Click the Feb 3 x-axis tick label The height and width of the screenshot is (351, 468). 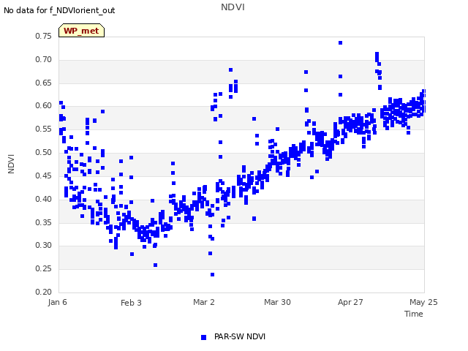[x=131, y=303]
